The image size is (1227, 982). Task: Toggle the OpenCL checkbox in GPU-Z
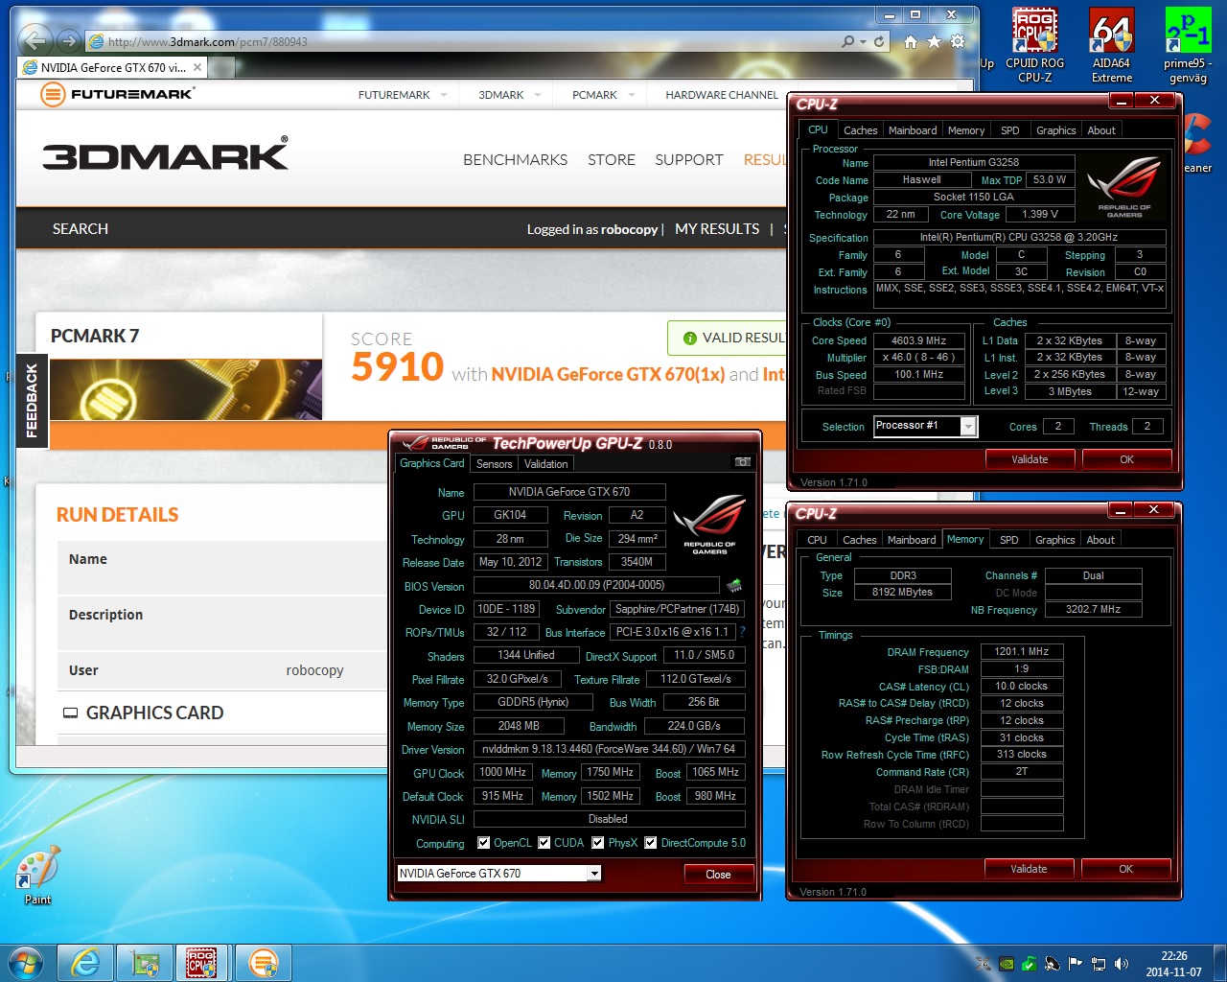(x=482, y=843)
